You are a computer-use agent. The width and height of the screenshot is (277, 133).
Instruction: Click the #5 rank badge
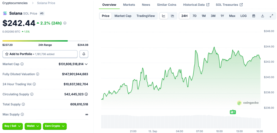click(41, 13)
